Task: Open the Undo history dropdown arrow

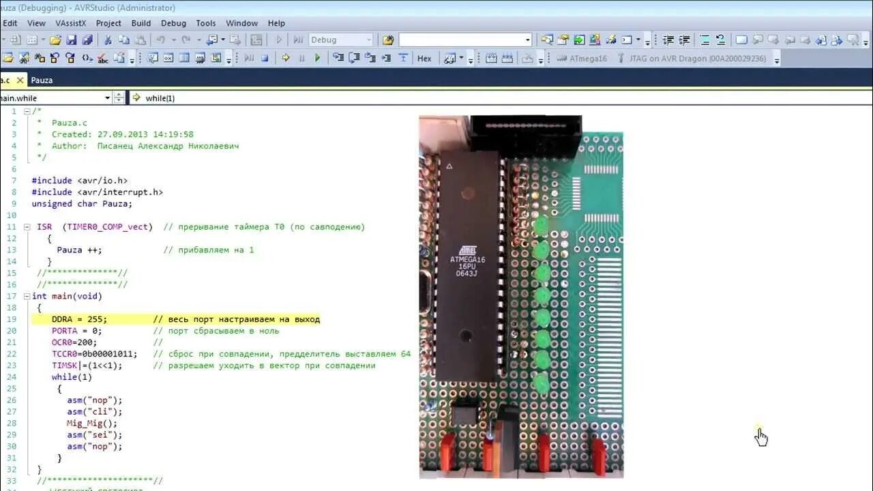Action: (173, 40)
